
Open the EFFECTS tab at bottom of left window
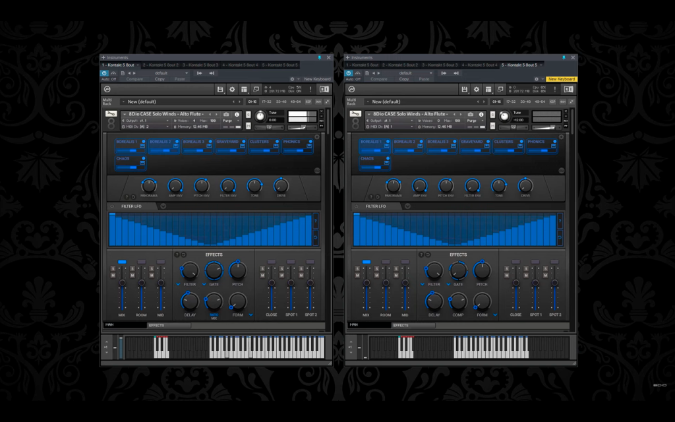[x=169, y=325]
